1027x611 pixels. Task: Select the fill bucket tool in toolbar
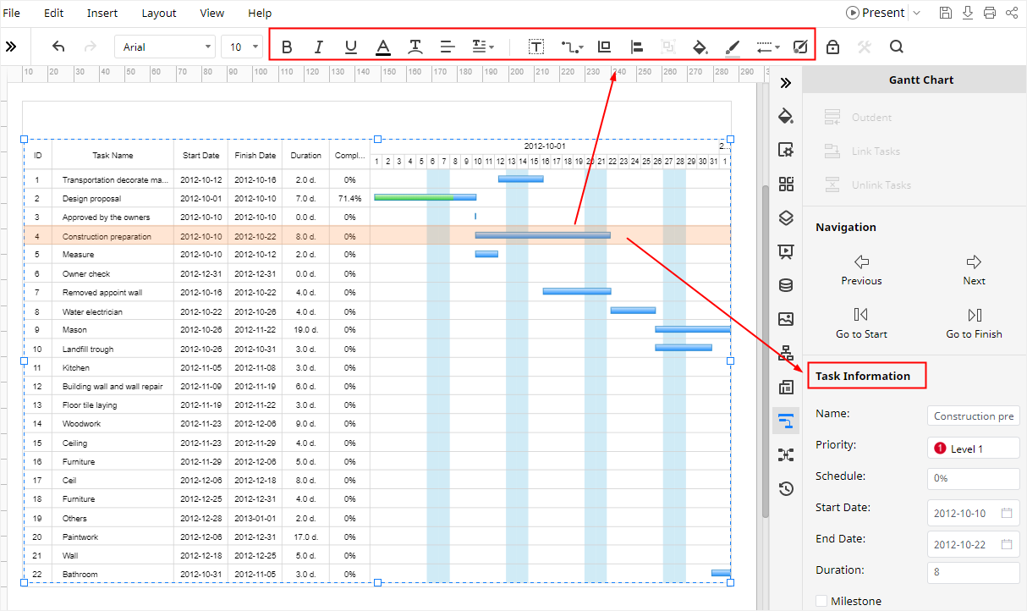pyautogui.click(x=700, y=47)
